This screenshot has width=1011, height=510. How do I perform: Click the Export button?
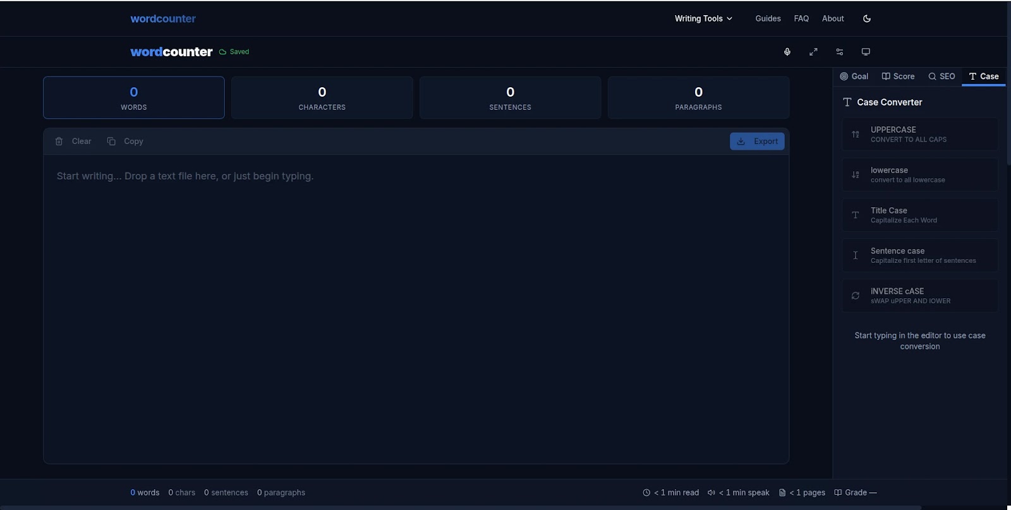tap(757, 142)
